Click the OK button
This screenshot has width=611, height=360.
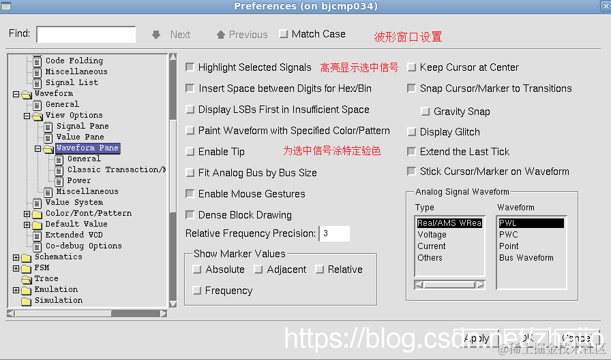526,338
